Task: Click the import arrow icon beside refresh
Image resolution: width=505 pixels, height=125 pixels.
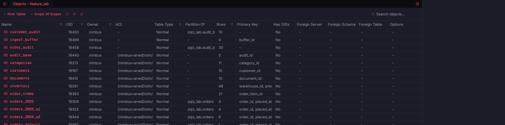Action: [x=74, y=14]
